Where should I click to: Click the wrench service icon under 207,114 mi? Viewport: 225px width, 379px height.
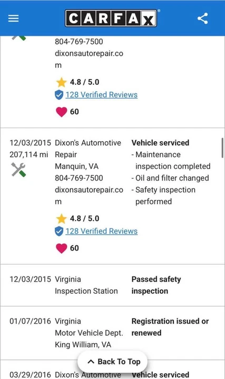tap(18, 169)
